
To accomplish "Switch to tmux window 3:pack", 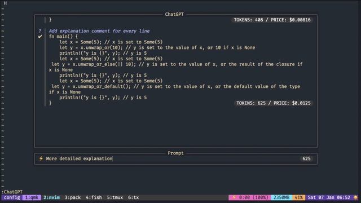I will point(73,197).
